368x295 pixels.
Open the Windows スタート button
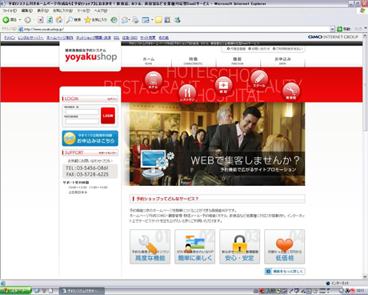[15, 291]
